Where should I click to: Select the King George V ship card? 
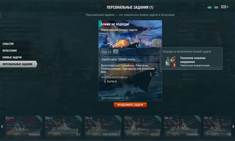tap(103, 126)
